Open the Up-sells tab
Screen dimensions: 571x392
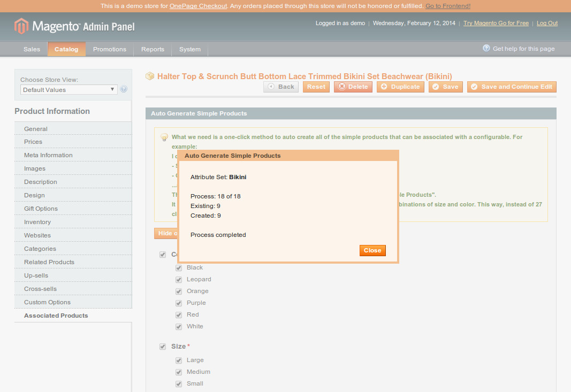[73, 275]
